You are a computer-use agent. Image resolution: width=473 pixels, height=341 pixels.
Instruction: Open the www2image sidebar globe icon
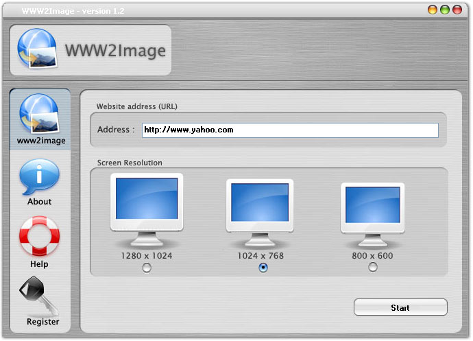click(x=40, y=114)
